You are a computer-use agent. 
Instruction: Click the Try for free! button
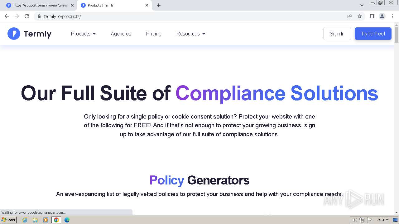click(x=373, y=34)
